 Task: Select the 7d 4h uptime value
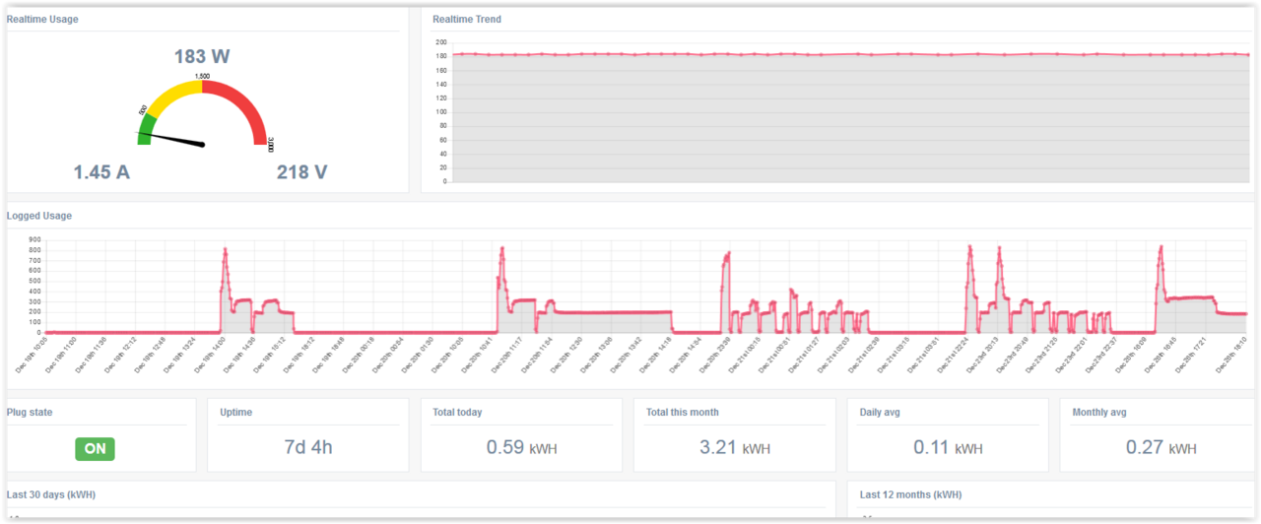pyautogui.click(x=307, y=447)
